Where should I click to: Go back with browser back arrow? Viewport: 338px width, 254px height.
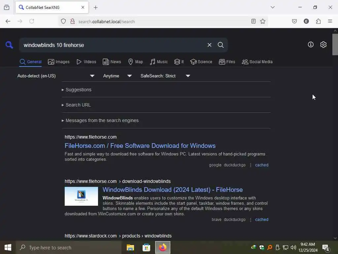tap(8, 21)
